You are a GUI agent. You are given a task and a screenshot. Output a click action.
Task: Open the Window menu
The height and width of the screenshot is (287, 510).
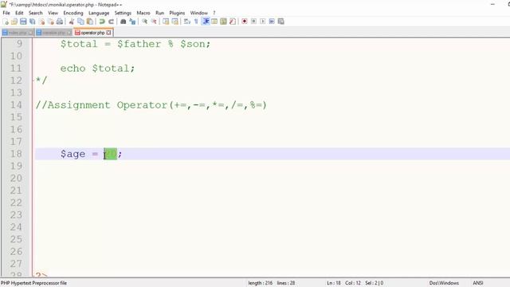[x=198, y=13]
